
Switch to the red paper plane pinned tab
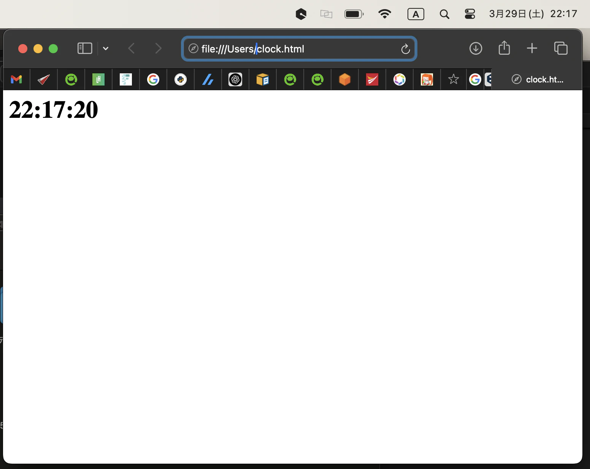pos(44,79)
